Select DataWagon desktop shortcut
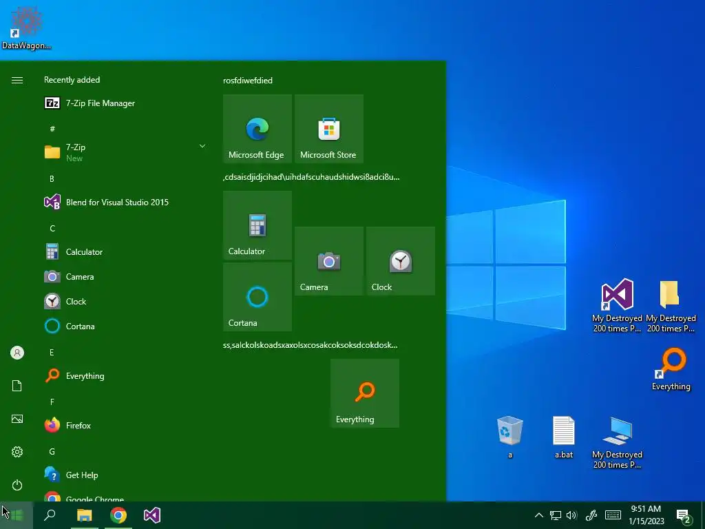705x529 pixels. [26, 28]
